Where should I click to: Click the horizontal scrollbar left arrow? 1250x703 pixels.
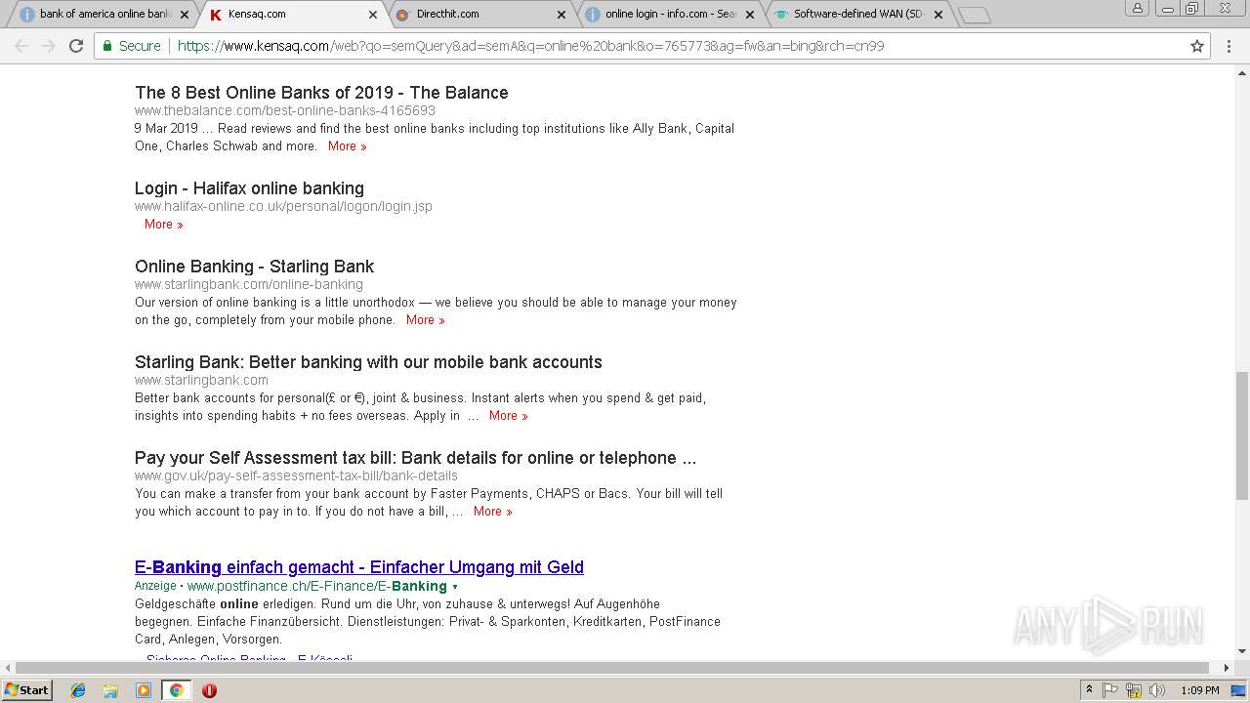click(x=8, y=668)
